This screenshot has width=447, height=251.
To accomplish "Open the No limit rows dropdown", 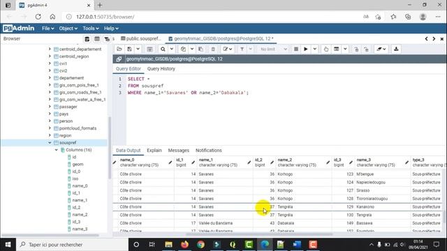I will (274, 50).
